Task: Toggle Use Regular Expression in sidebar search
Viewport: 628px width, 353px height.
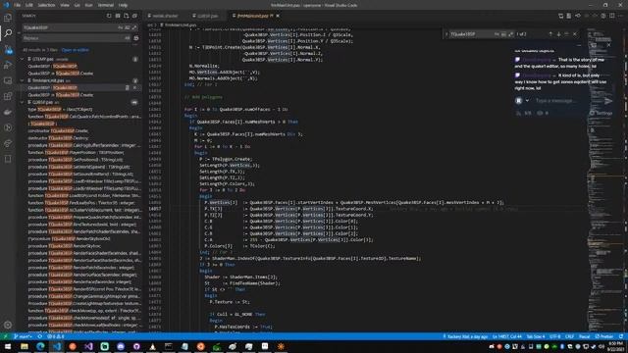Action: [134, 27]
